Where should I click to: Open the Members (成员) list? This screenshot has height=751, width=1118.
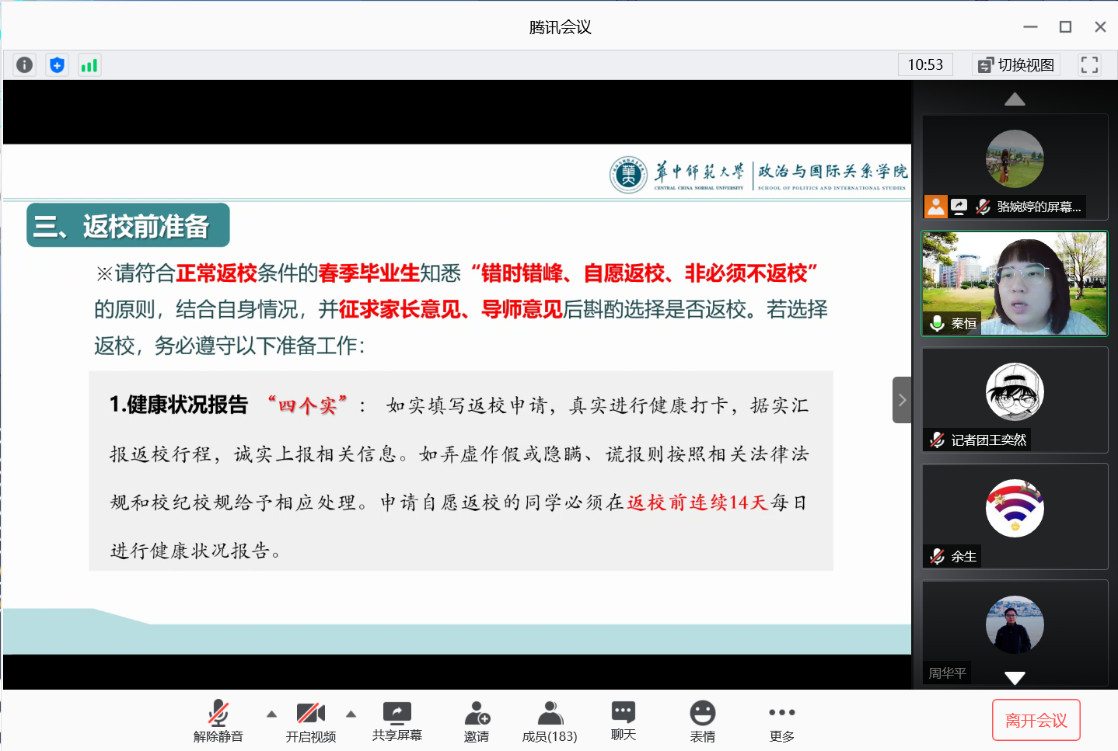550,721
